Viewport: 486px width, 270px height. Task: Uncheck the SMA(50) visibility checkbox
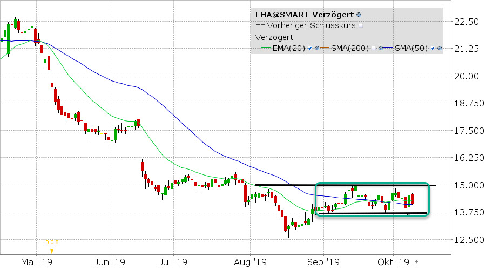pyautogui.click(x=433, y=49)
